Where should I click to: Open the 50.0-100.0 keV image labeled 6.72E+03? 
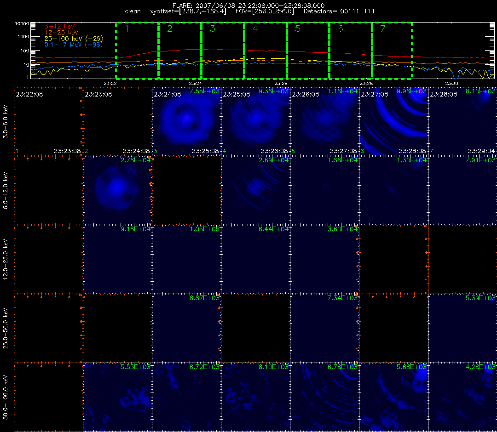point(186,398)
